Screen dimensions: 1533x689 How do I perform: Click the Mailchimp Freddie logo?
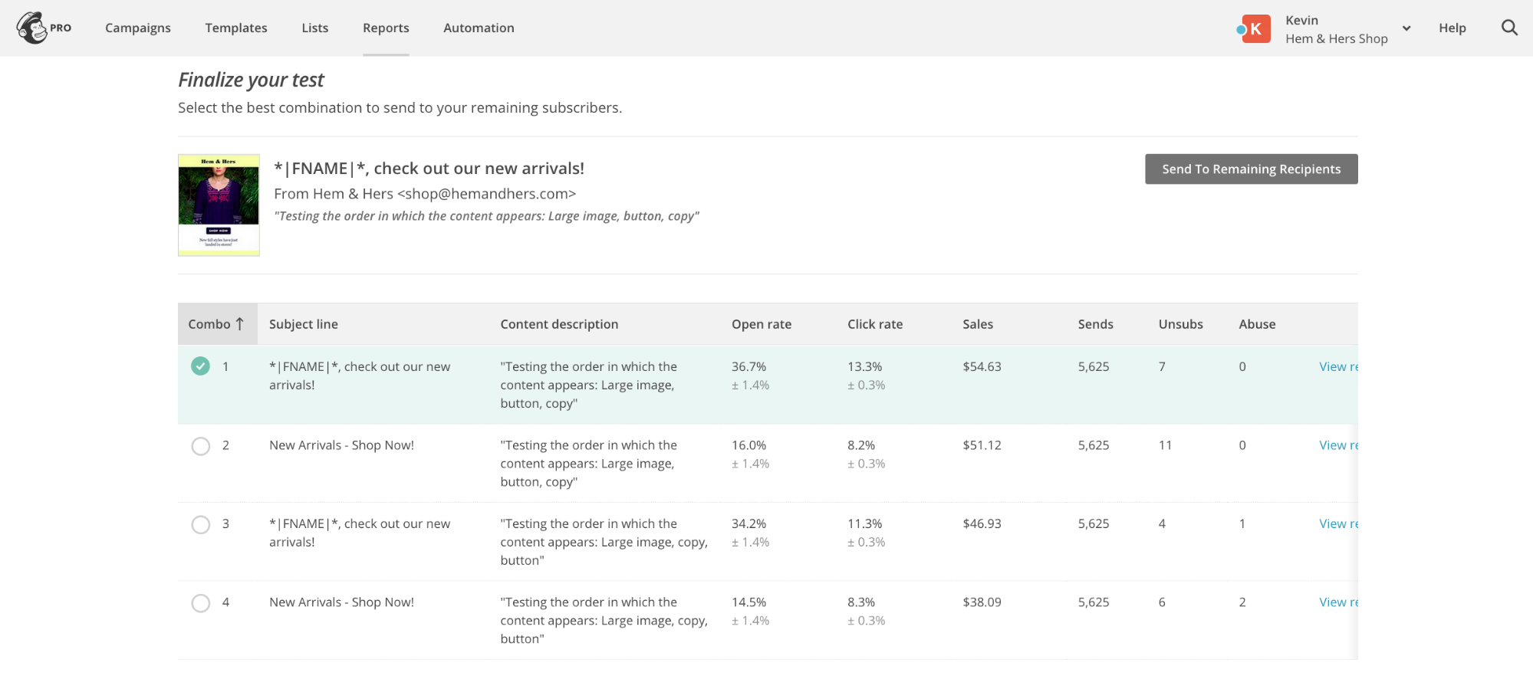(32, 28)
